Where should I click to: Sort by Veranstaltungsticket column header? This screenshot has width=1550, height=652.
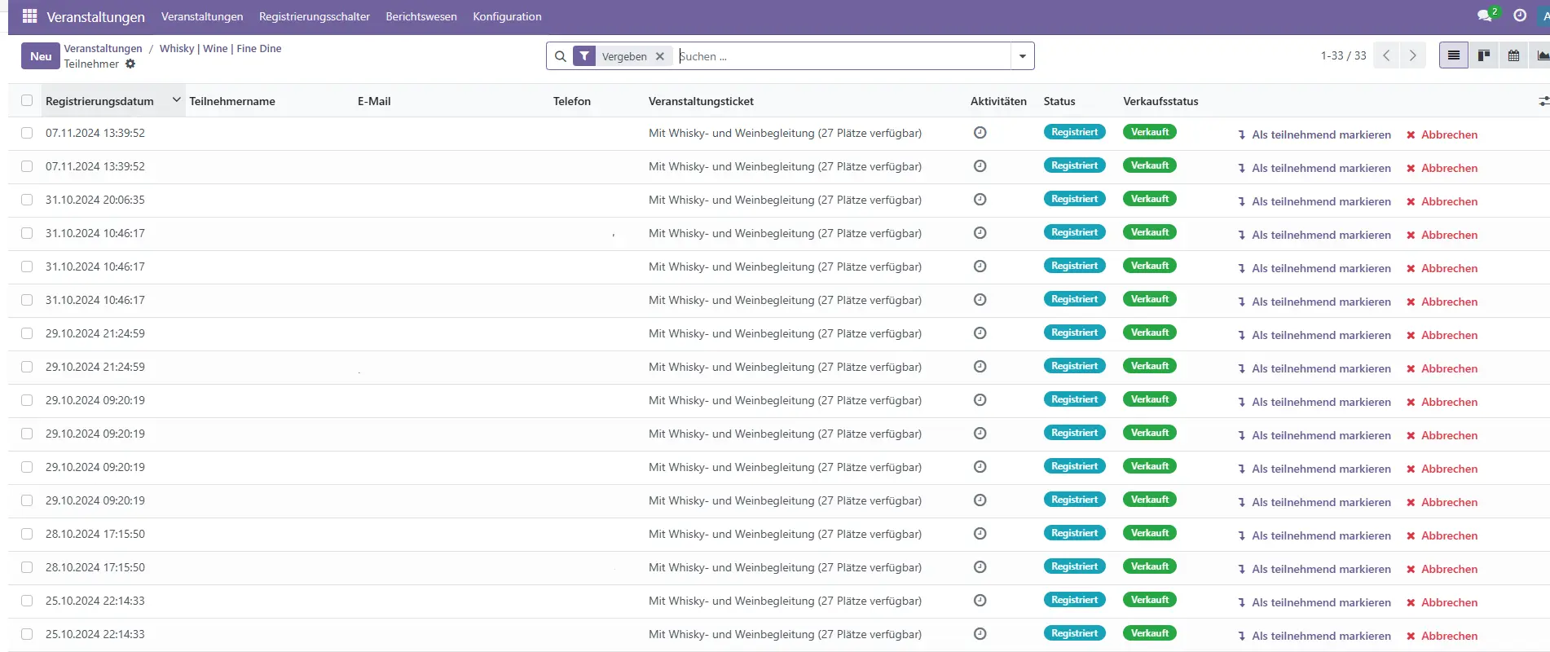tap(701, 101)
